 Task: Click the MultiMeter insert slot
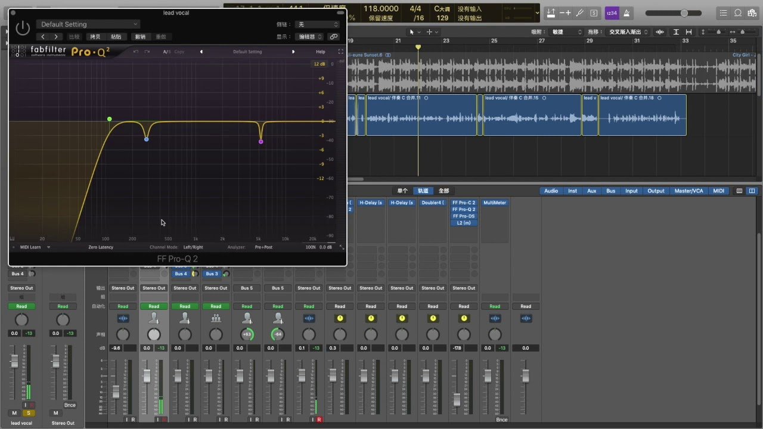pyautogui.click(x=495, y=203)
